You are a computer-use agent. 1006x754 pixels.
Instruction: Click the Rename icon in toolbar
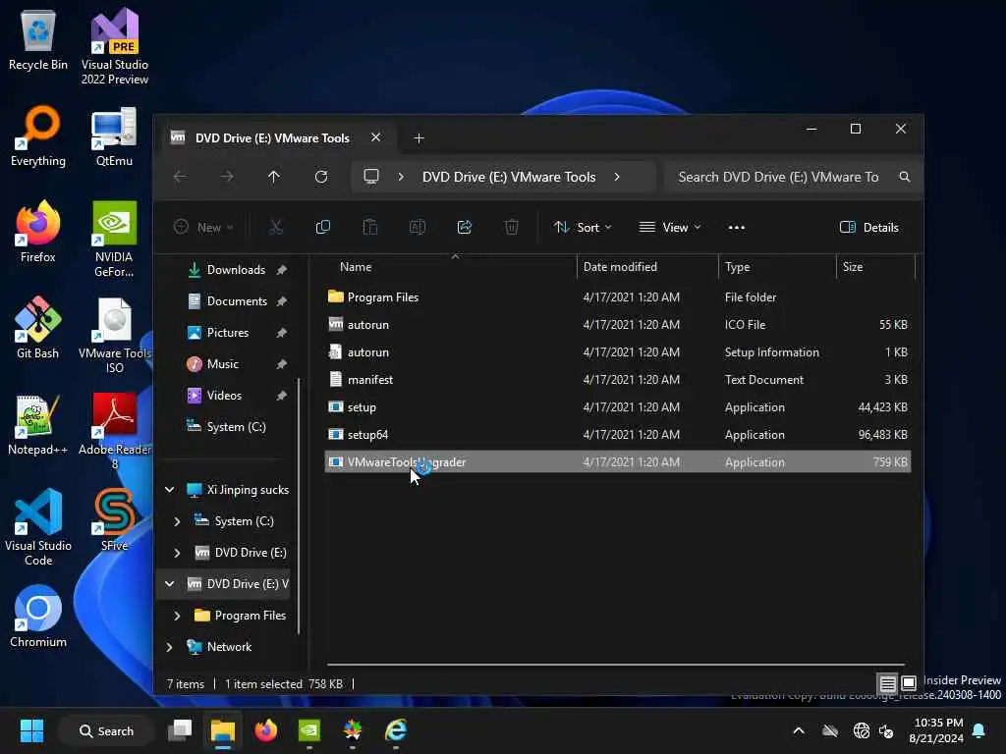(417, 227)
